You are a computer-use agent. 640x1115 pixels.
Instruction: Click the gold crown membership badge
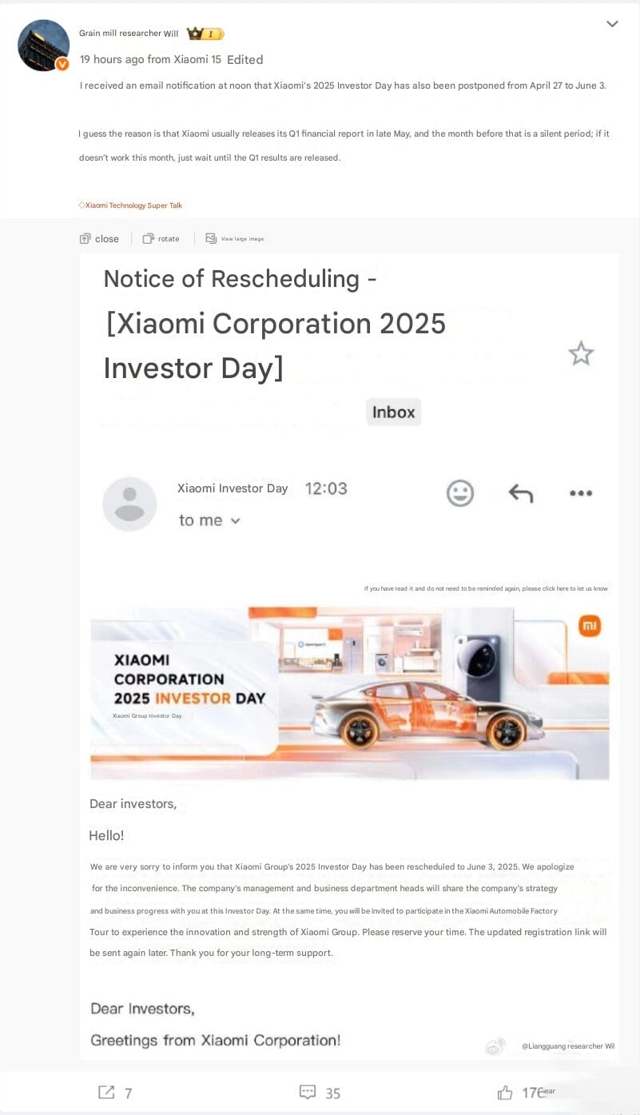pos(205,34)
